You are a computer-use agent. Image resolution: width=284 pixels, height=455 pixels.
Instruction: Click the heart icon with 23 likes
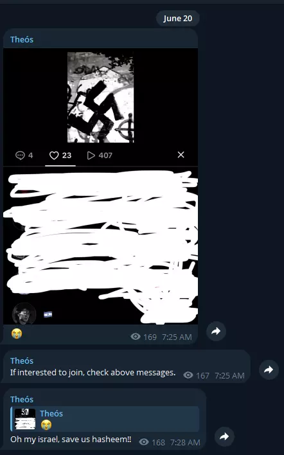(54, 156)
